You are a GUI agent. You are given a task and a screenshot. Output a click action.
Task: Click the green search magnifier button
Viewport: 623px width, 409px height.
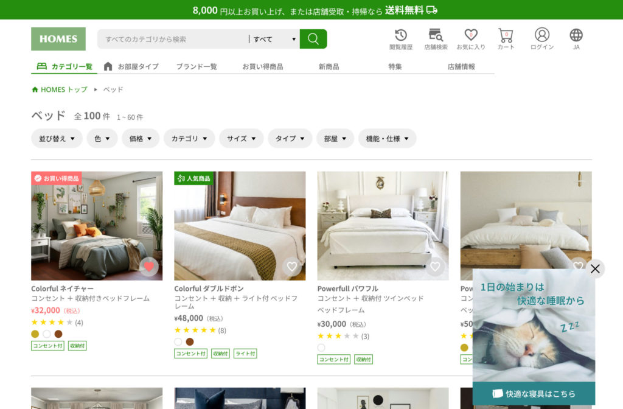313,38
